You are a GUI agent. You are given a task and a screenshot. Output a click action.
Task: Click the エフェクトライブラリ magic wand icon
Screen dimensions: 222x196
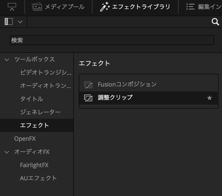105,7
